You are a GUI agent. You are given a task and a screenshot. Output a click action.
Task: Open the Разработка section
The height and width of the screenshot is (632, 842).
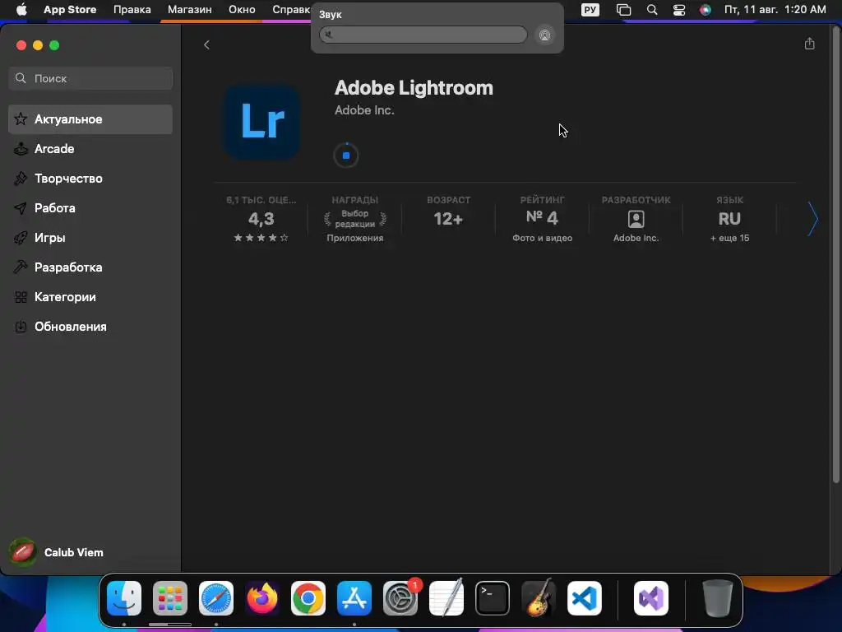[x=90, y=267]
